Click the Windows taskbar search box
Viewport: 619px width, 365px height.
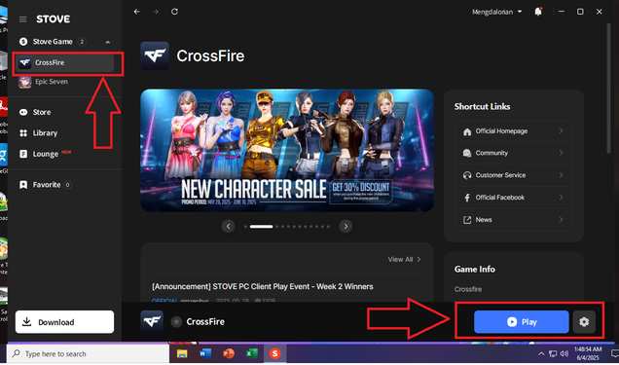(89, 354)
